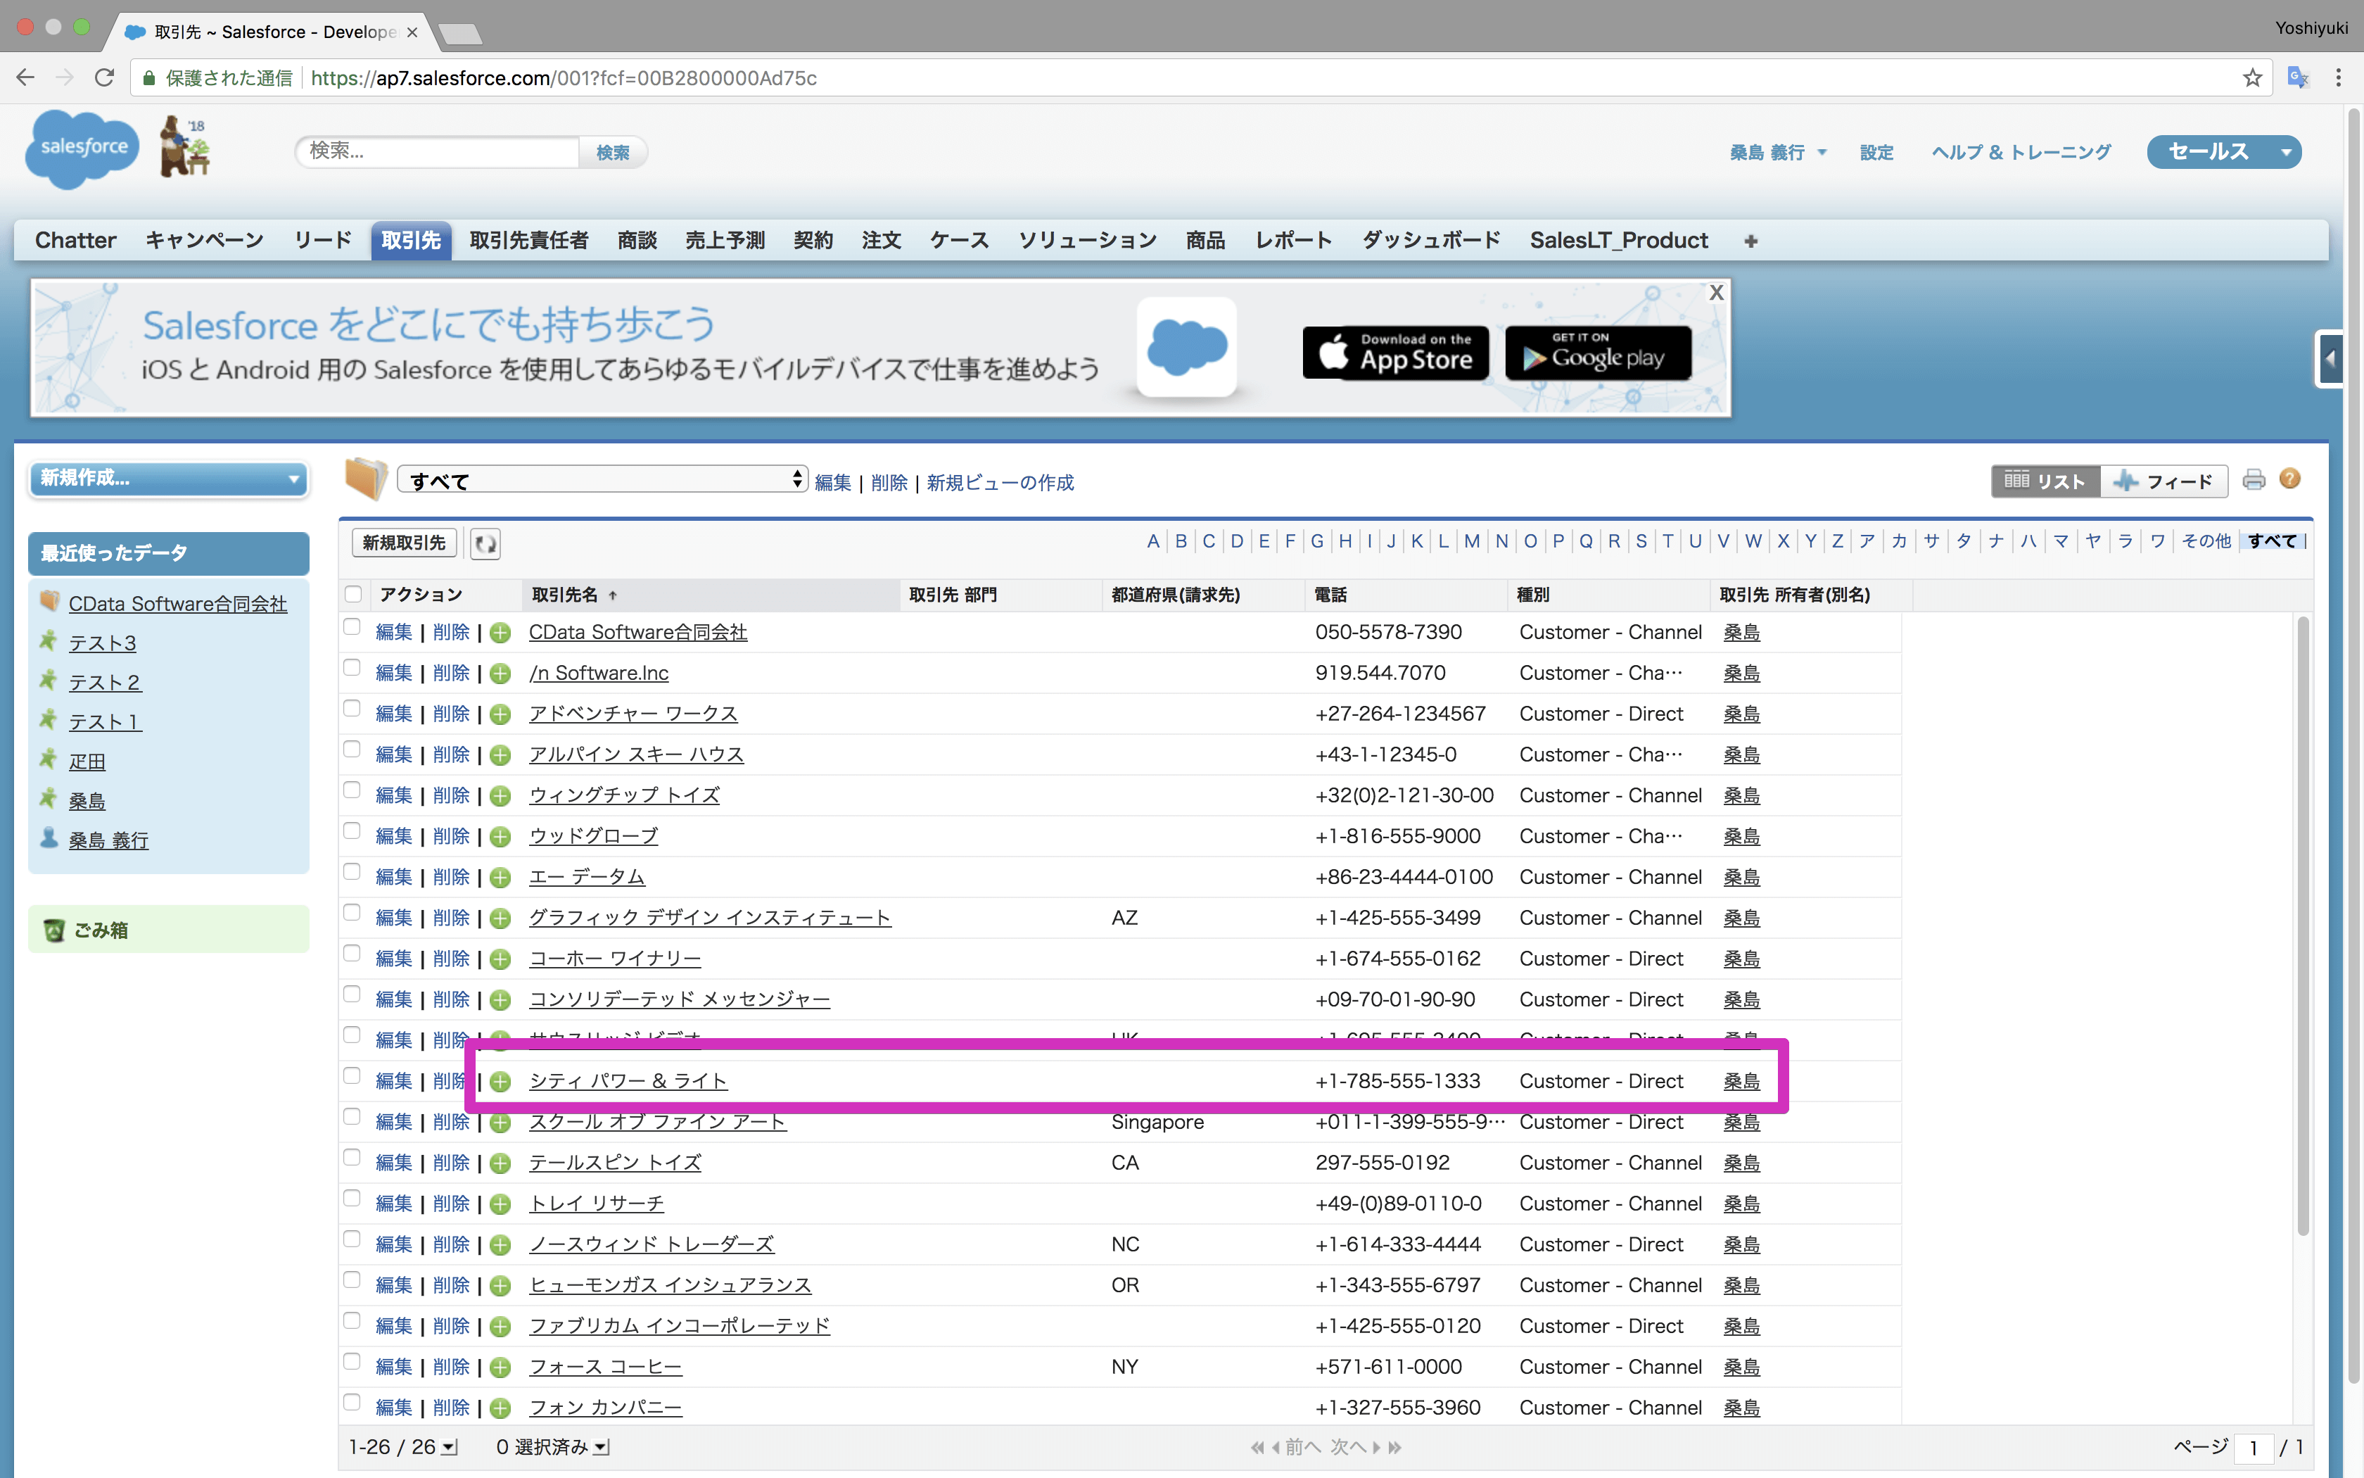Check the checkbox for コーホー ワイナリー row
Image resolution: width=2364 pixels, height=1478 pixels.
(352, 954)
